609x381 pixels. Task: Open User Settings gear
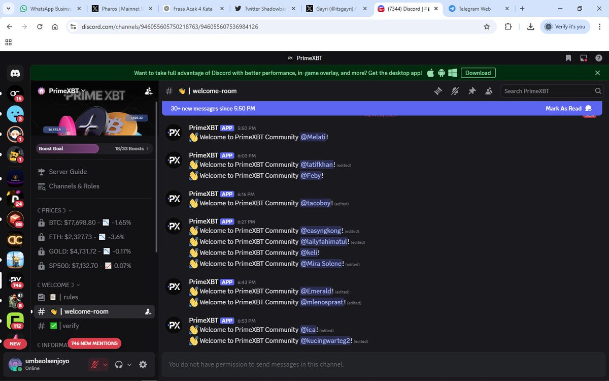pyautogui.click(x=143, y=364)
